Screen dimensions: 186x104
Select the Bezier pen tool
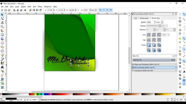point(2,59)
